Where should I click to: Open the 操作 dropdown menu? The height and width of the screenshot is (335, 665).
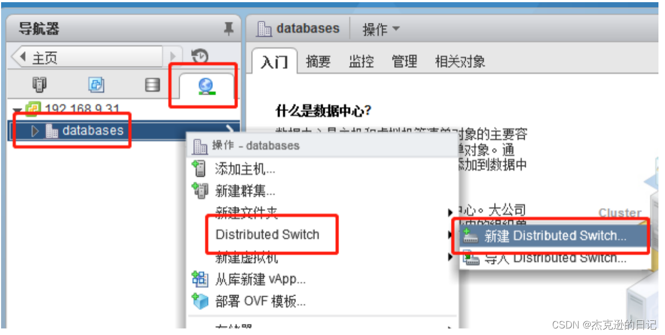click(381, 29)
